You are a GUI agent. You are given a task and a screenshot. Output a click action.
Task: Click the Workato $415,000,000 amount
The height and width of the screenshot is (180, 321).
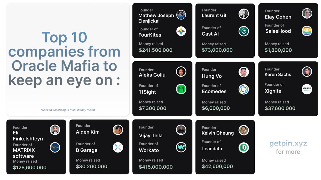(156, 167)
